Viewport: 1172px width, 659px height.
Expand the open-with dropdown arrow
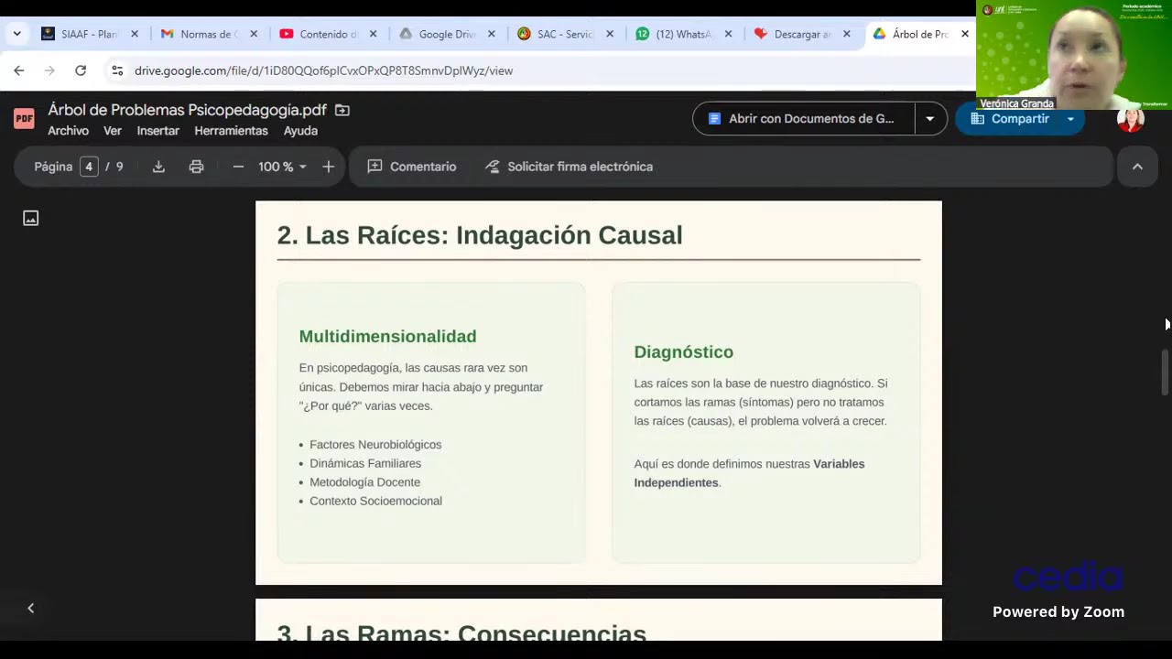pyautogui.click(x=930, y=119)
